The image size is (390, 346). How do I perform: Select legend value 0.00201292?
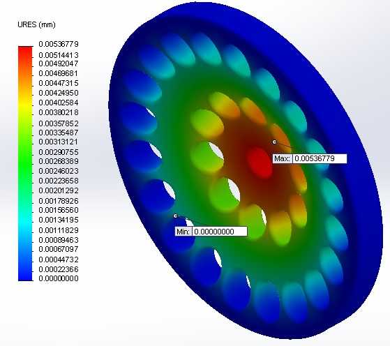pyautogui.click(x=59, y=190)
